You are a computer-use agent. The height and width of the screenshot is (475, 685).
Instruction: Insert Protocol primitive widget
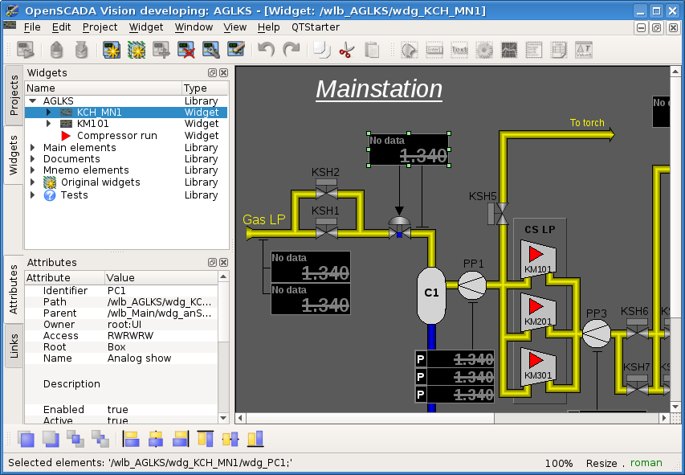534,50
